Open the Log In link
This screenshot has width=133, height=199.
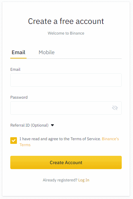click(x=84, y=180)
